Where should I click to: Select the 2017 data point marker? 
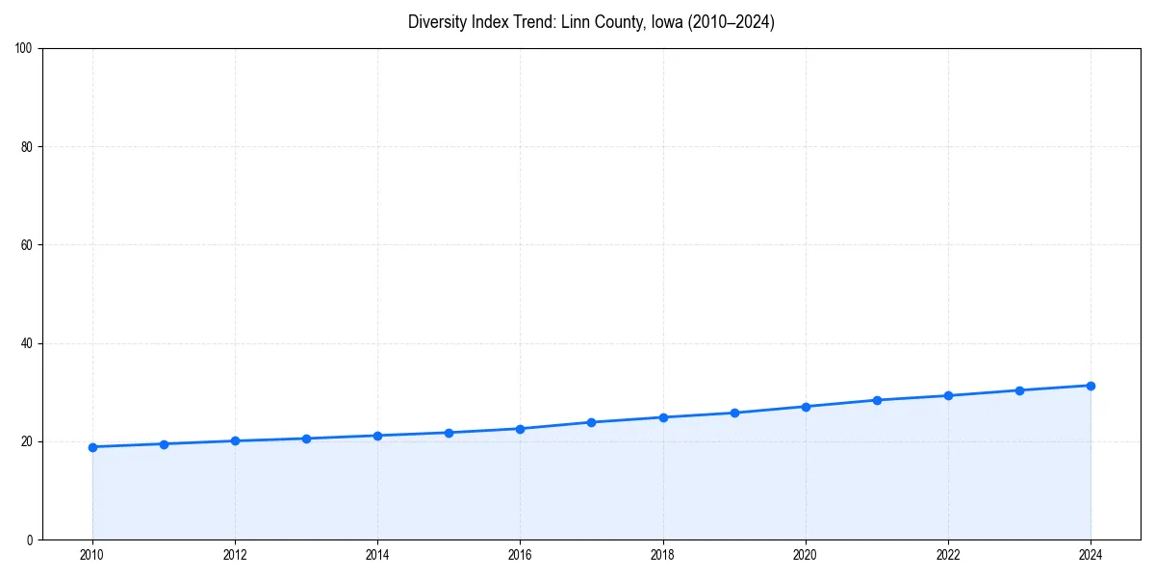coord(591,421)
